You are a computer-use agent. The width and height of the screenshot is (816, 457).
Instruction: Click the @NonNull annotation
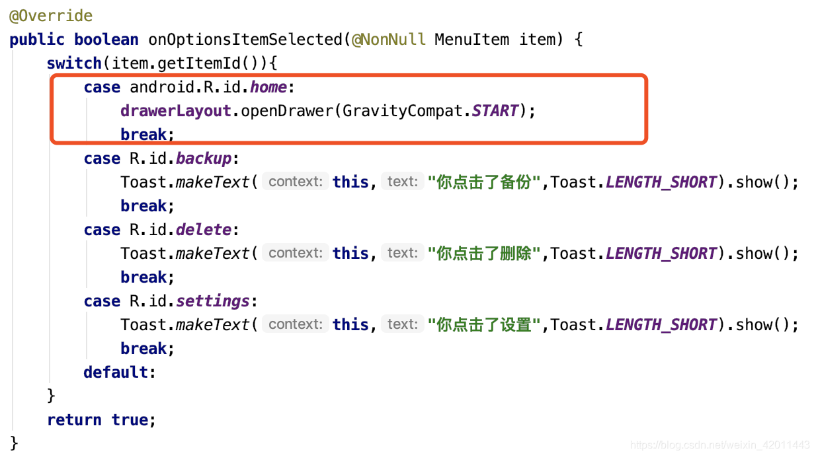pos(389,40)
